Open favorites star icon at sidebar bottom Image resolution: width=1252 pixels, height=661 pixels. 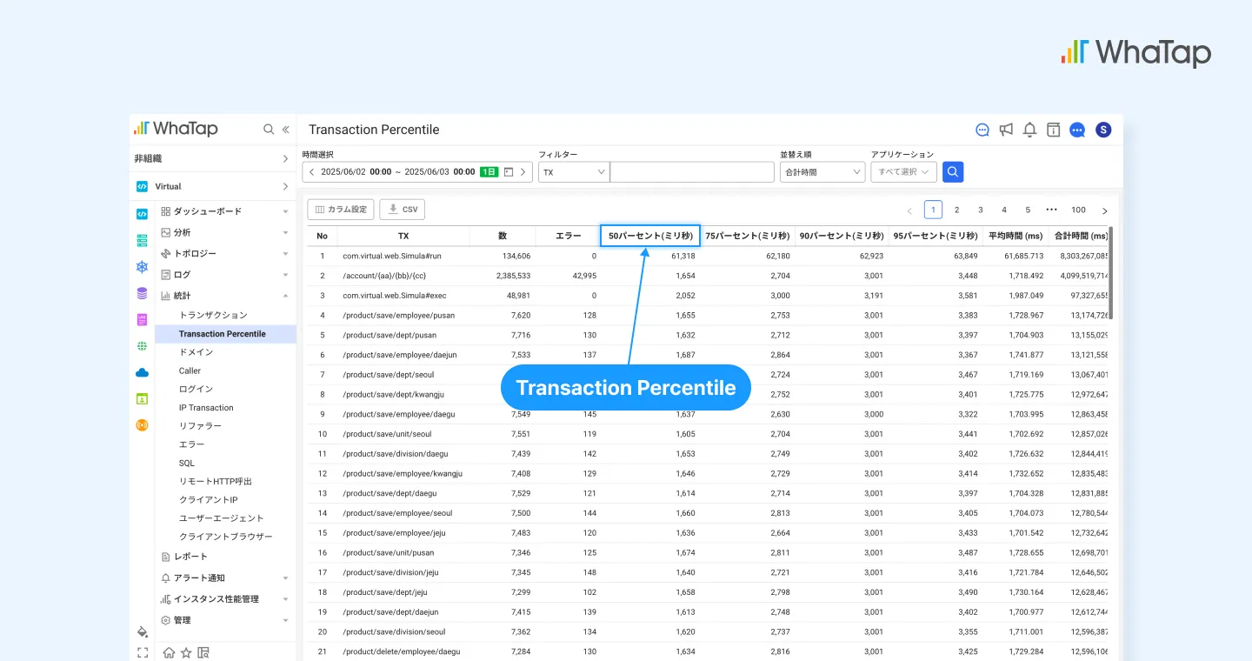click(x=186, y=652)
